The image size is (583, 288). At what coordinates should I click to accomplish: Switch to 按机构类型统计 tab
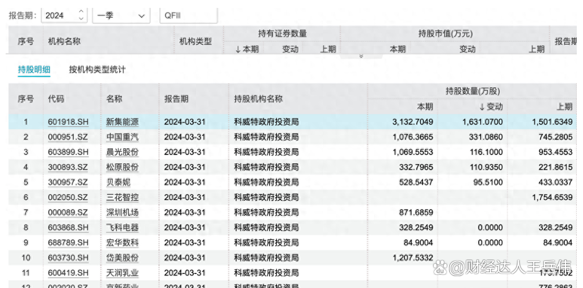[x=97, y=69]
